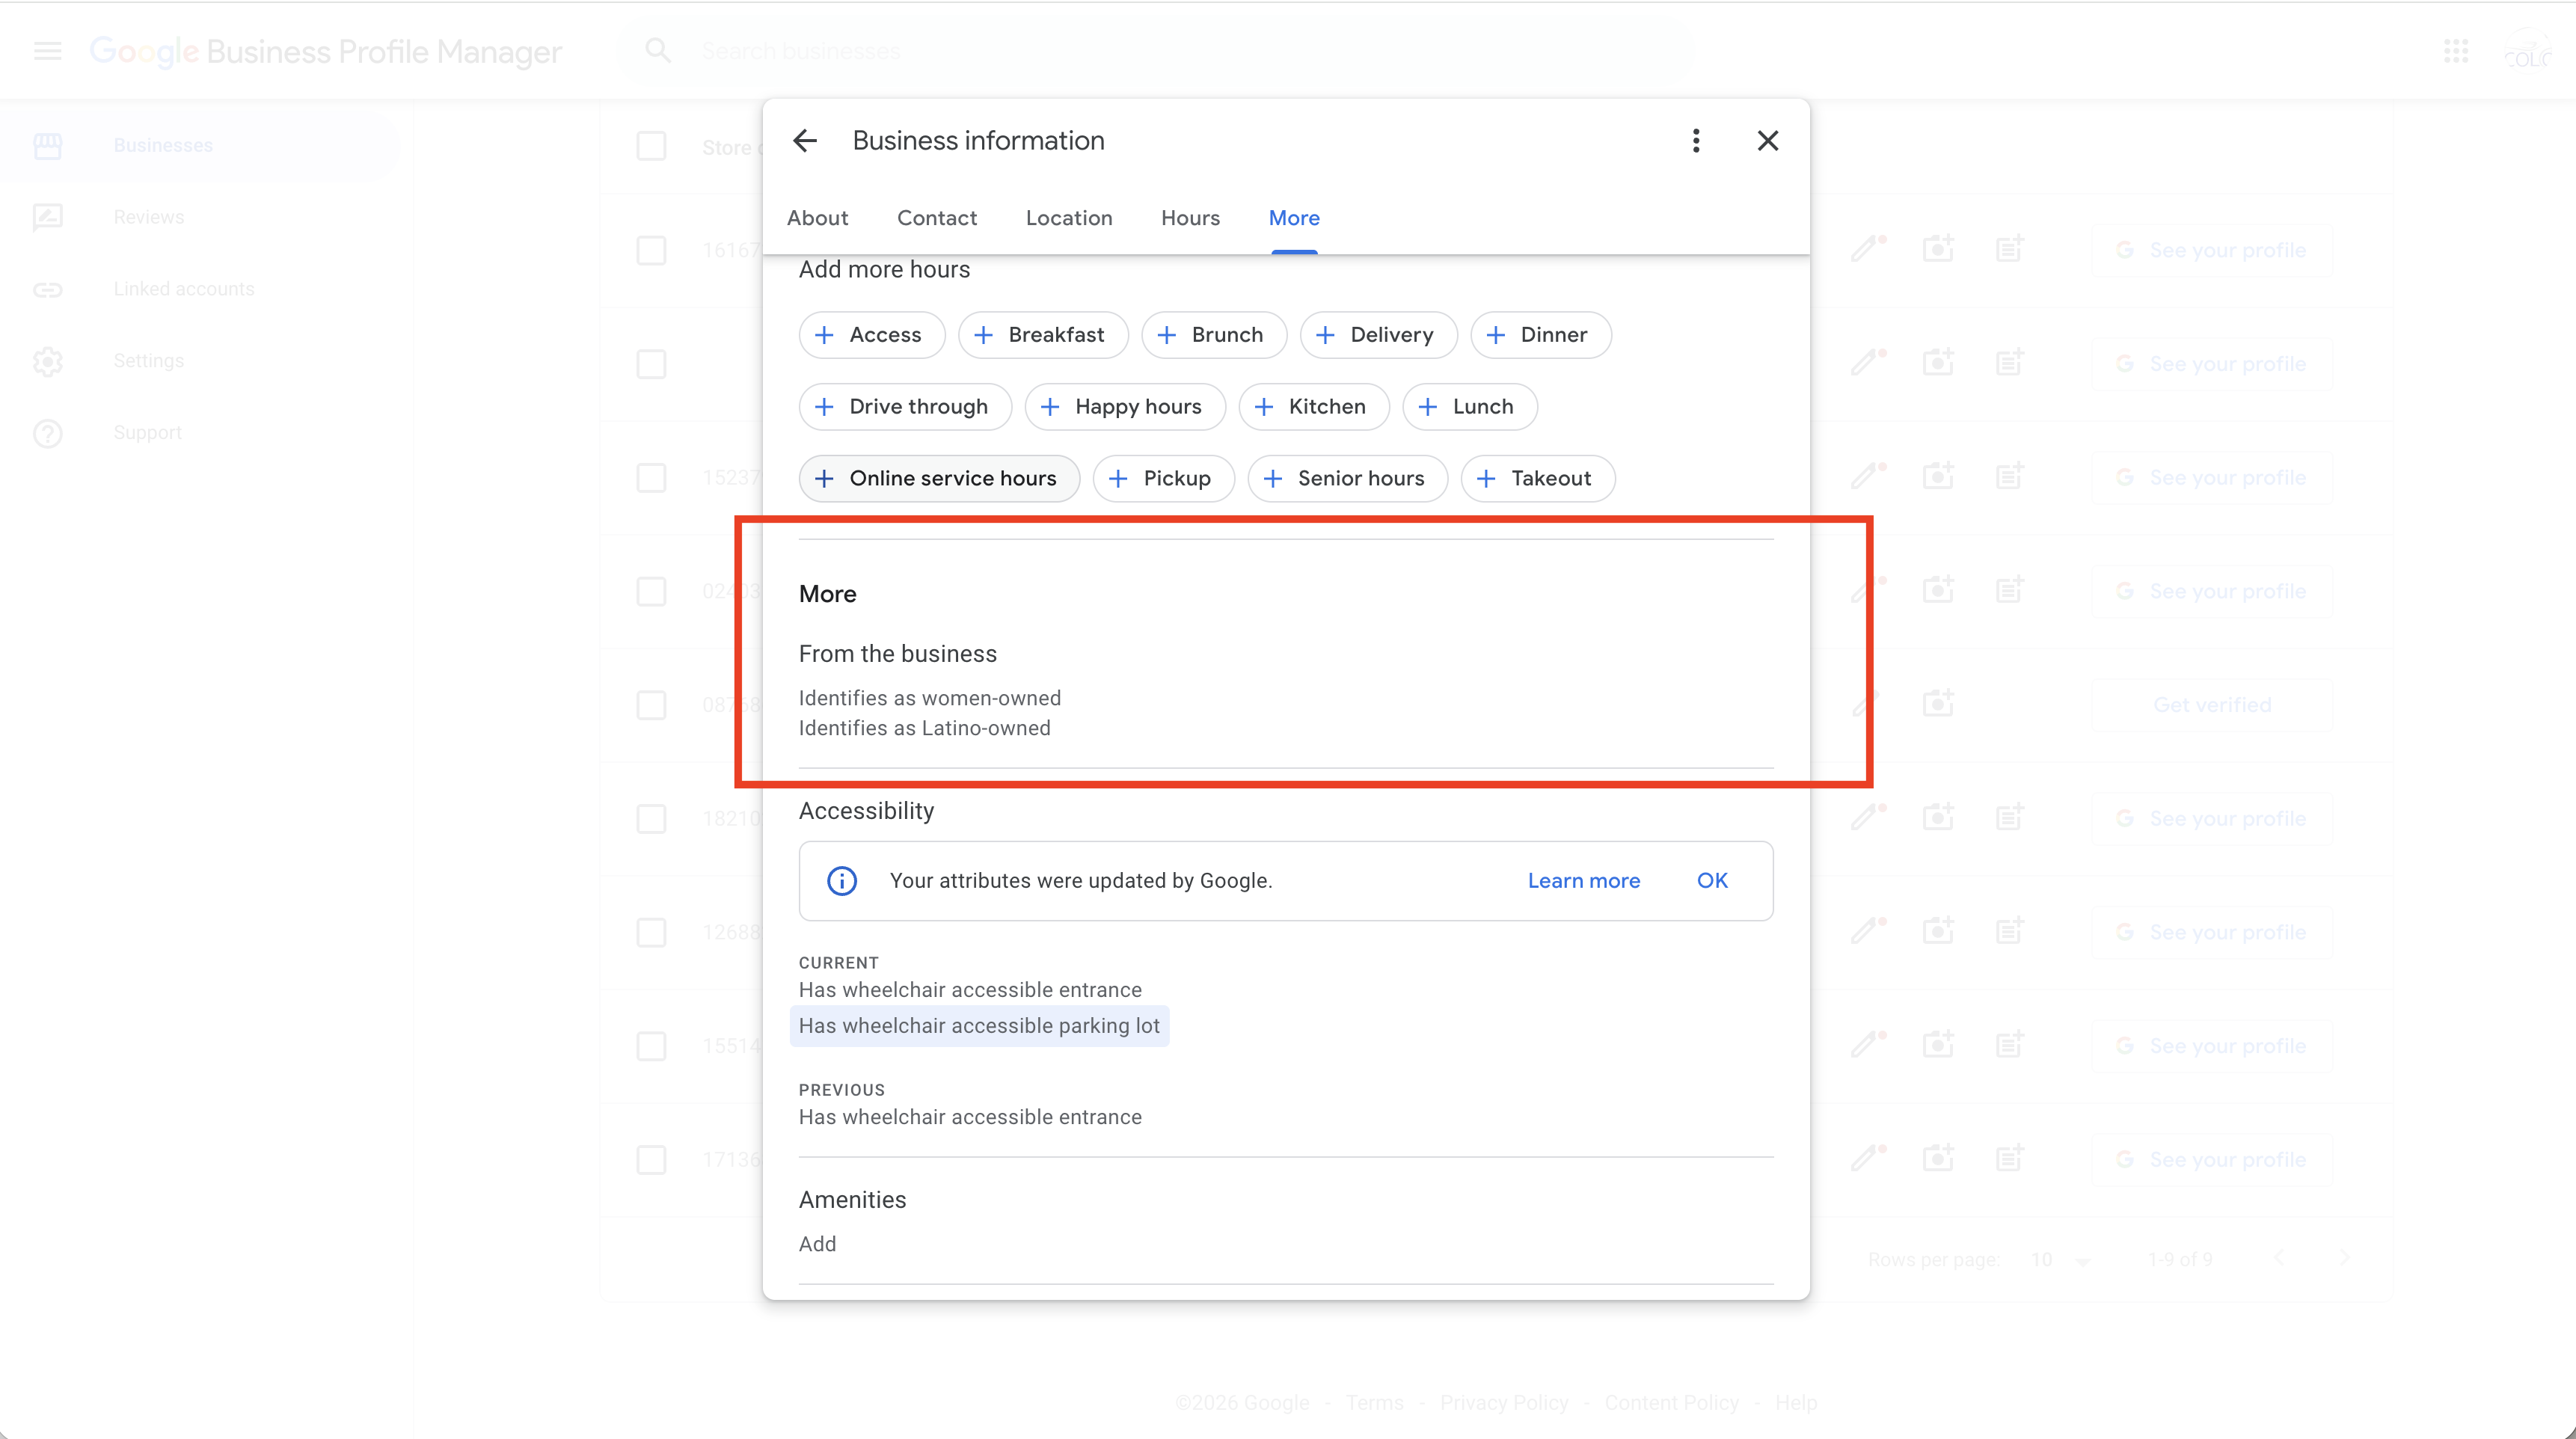Open the Terms footer link

(1374, 1403)
